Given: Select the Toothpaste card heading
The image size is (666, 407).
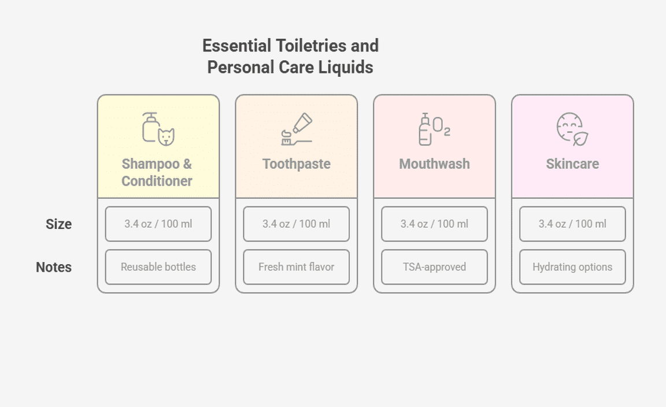Looking at the screenshot, I should pyautogui.click(x=297, y=164).
